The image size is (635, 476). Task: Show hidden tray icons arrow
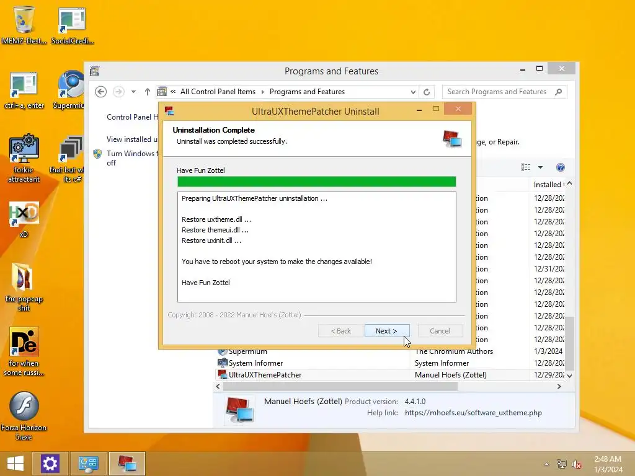coord(546,464)
